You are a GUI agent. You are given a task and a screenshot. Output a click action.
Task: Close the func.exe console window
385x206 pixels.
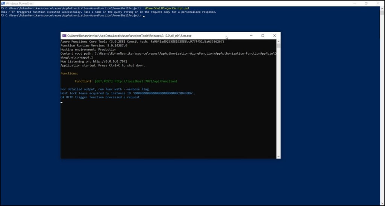274,36
